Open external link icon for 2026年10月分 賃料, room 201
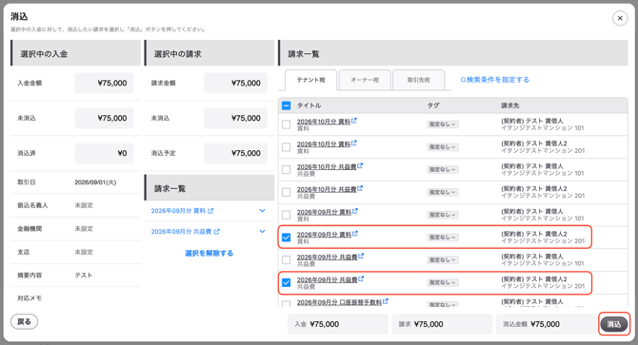This screenshot has width=638, height=345. click(354, 144)
